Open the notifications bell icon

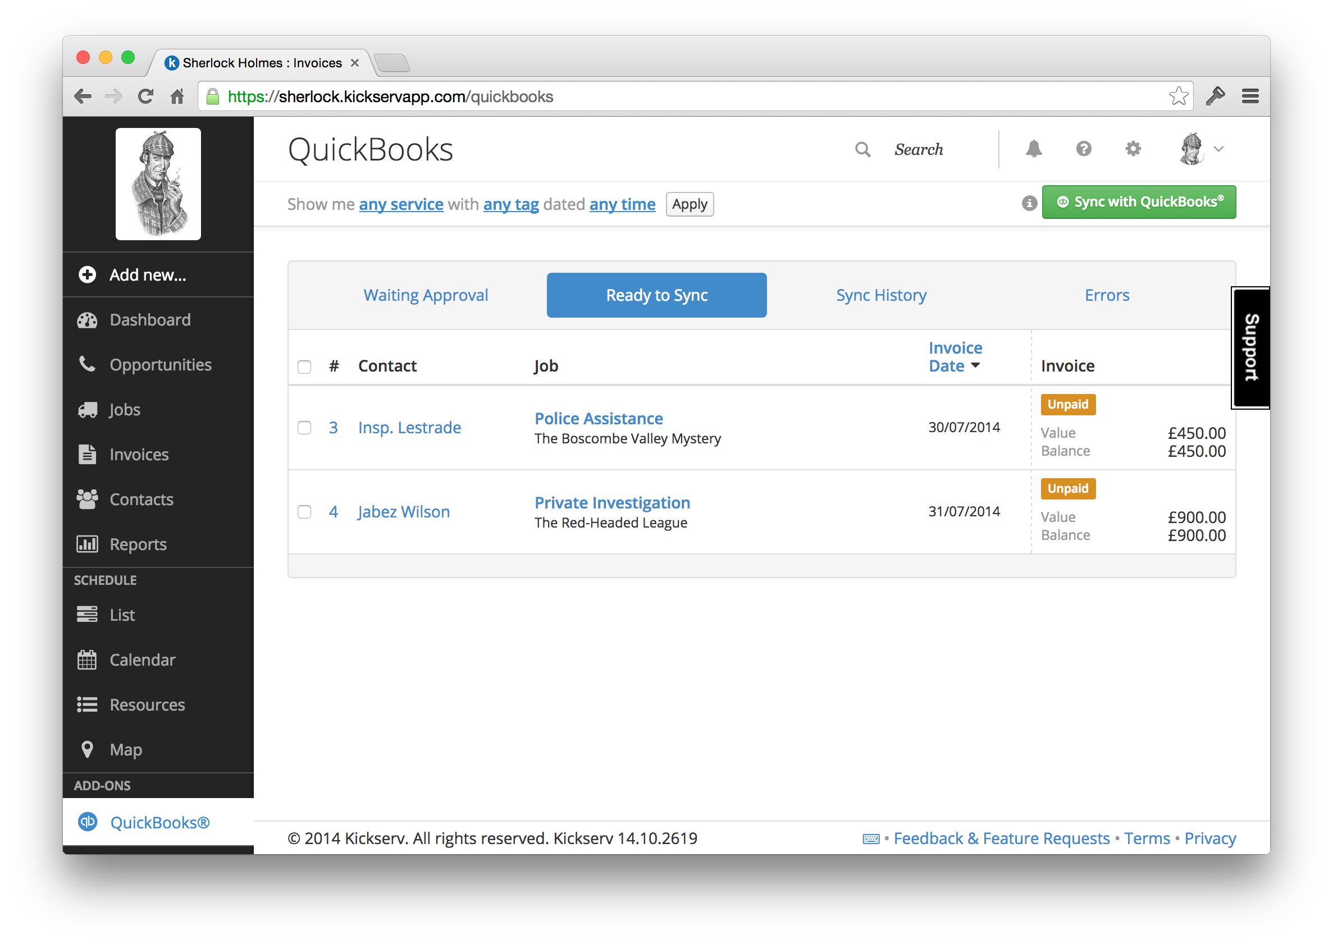1034,149
